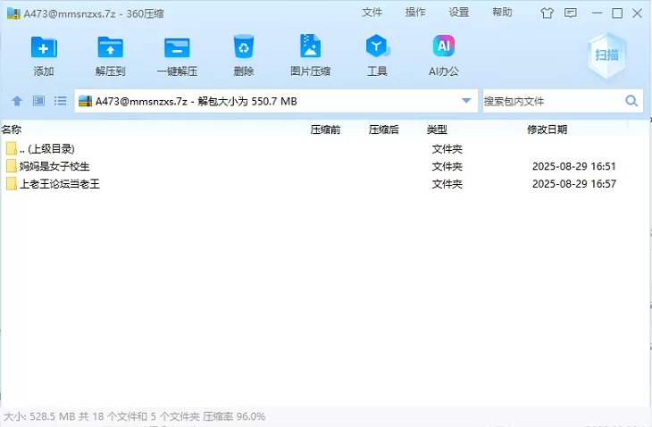Open the 图片压缩 image compression tool

pyautogui.click(x=310, y=46)
